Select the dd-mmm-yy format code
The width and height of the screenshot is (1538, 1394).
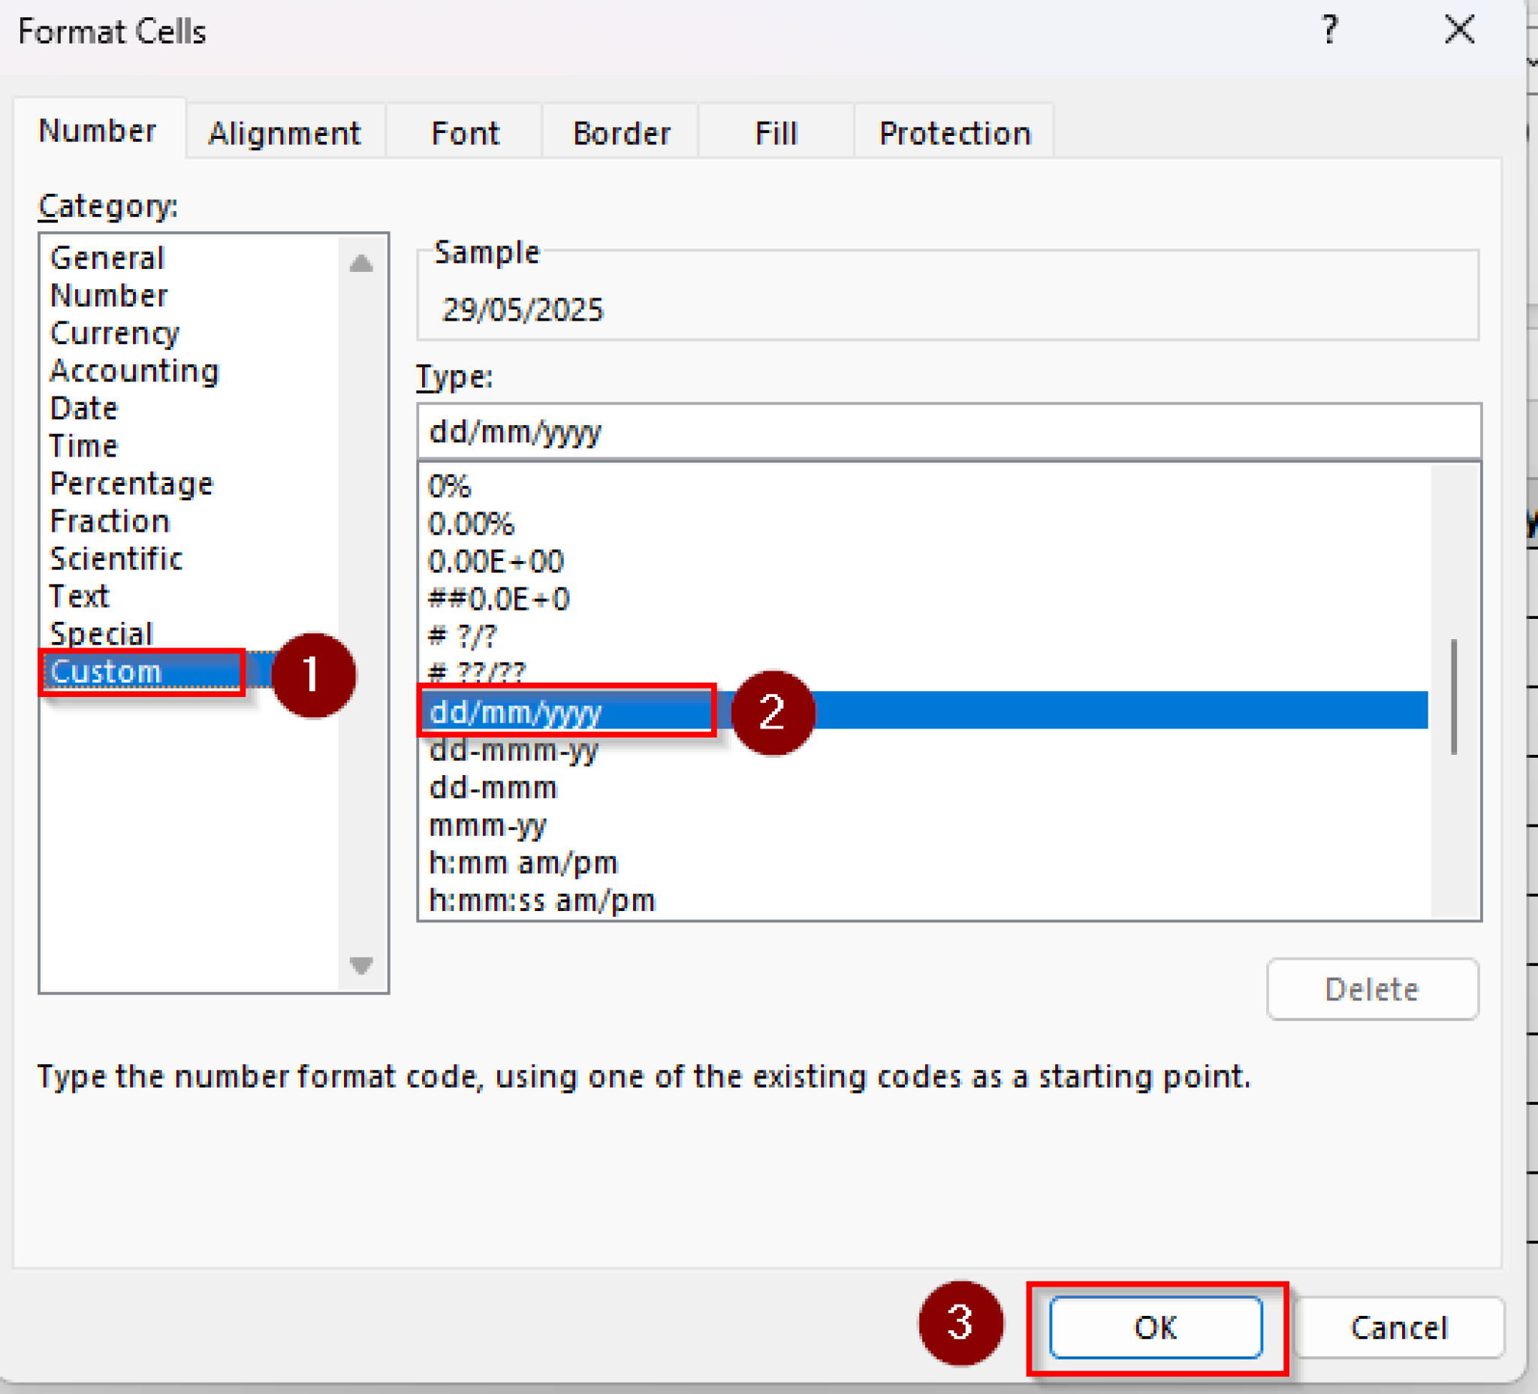[515, 751]
